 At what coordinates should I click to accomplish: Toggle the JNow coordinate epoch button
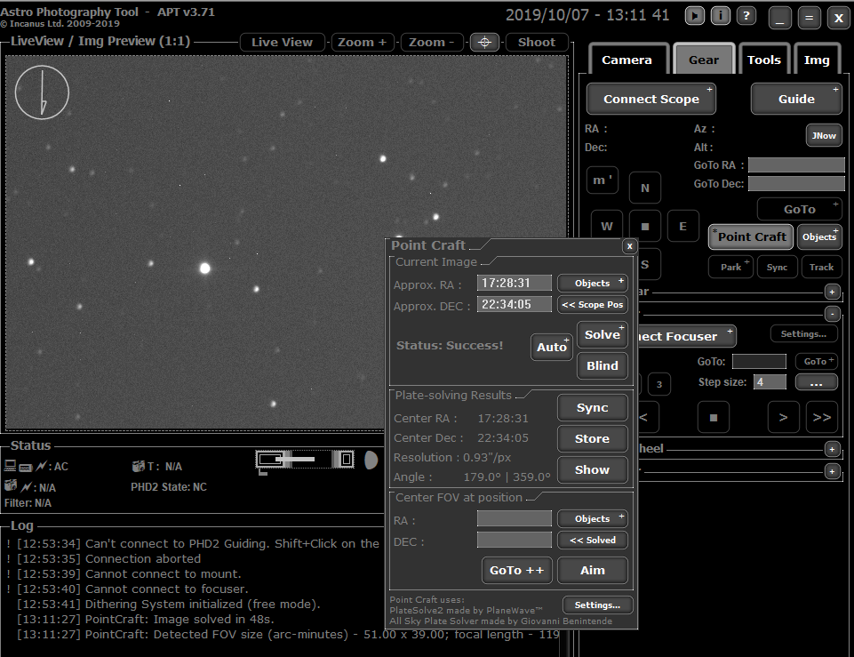pos(824,135)
